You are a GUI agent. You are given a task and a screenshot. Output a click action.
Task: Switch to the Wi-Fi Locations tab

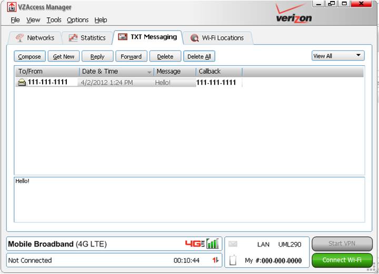coord(217,38)
